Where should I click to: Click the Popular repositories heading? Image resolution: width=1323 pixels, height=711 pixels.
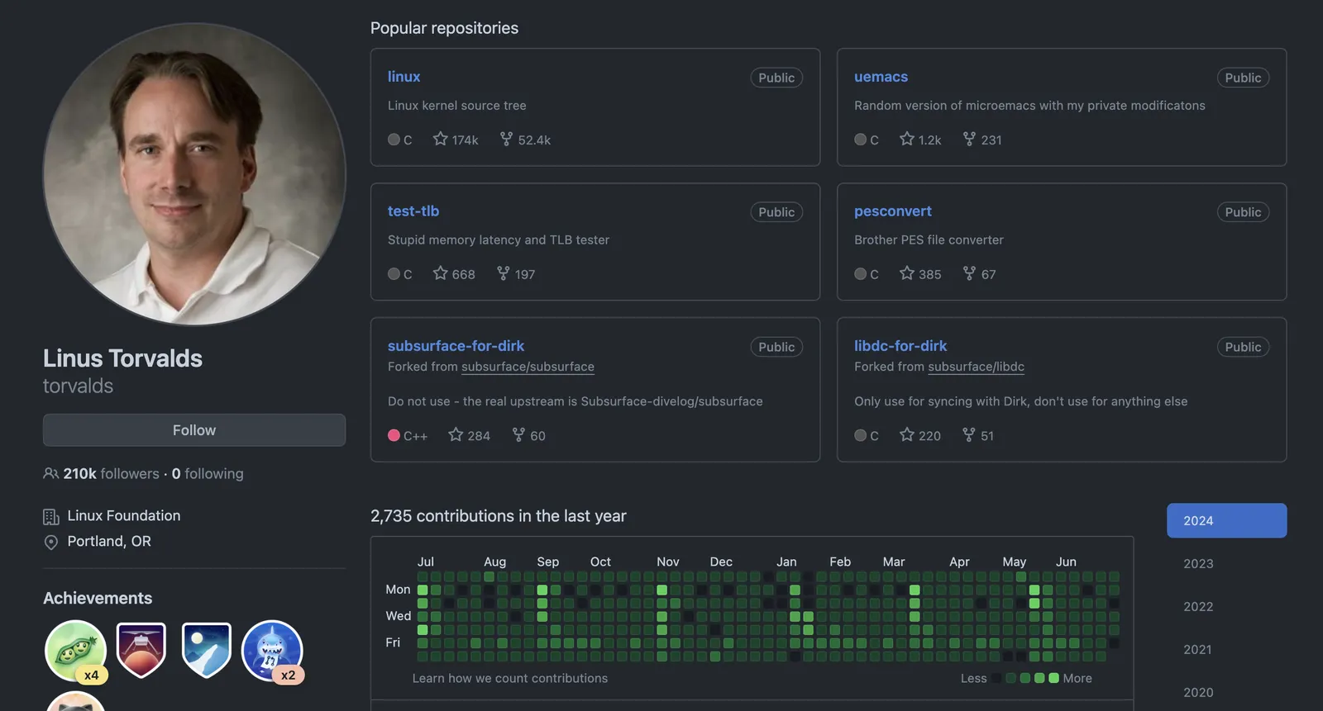[444, 28]
